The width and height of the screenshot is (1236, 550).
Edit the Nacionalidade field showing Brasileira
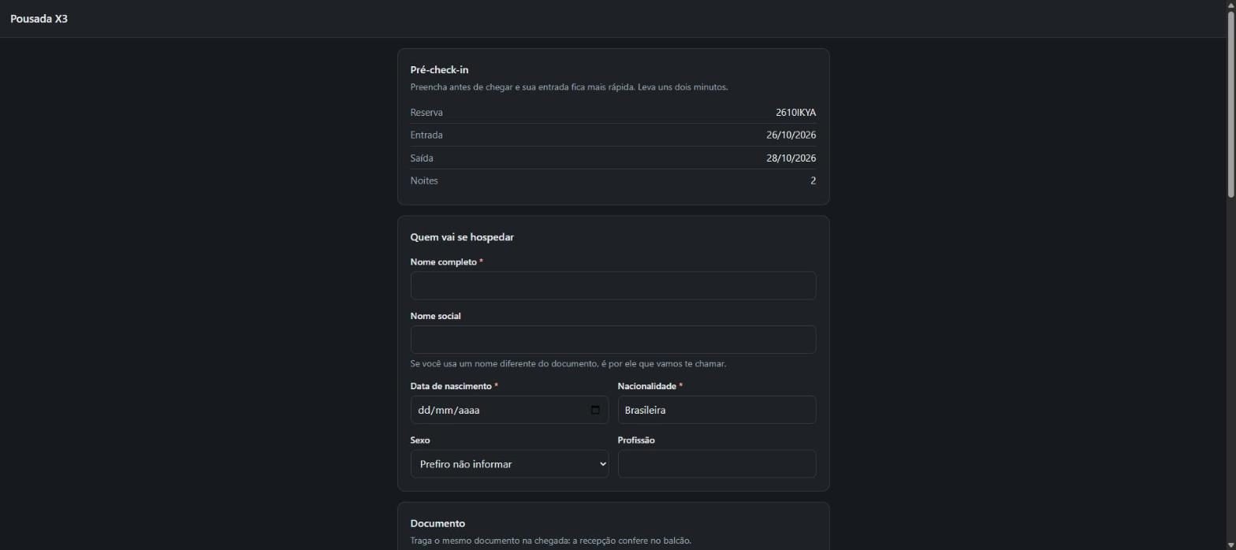(717, 410)
